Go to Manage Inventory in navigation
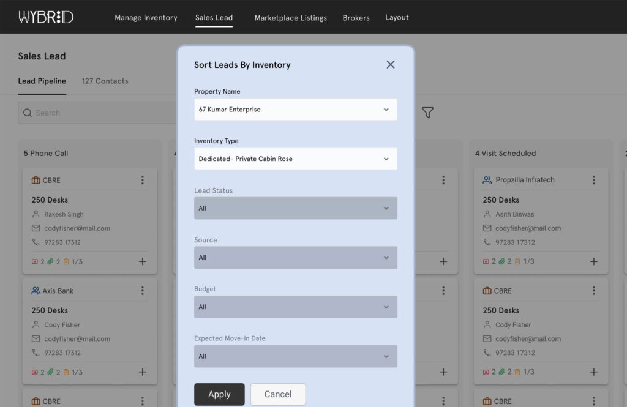This screenshot has height=407, width=627. point(146,18)
